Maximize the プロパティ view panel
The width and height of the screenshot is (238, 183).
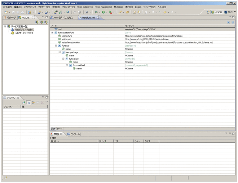coord(46,97)
